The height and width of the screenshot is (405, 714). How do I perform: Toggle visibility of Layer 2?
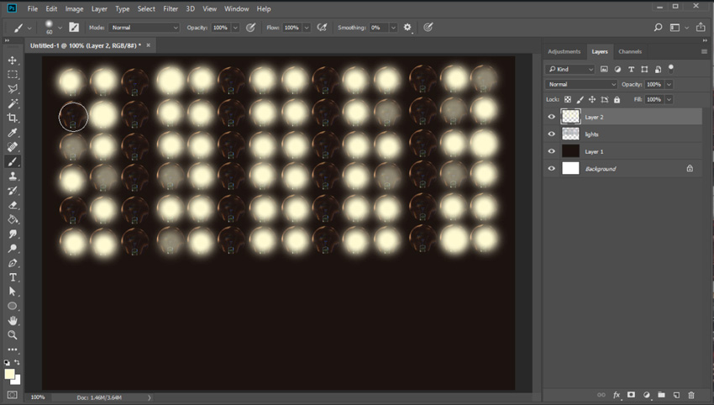click(x=552, y=117)
